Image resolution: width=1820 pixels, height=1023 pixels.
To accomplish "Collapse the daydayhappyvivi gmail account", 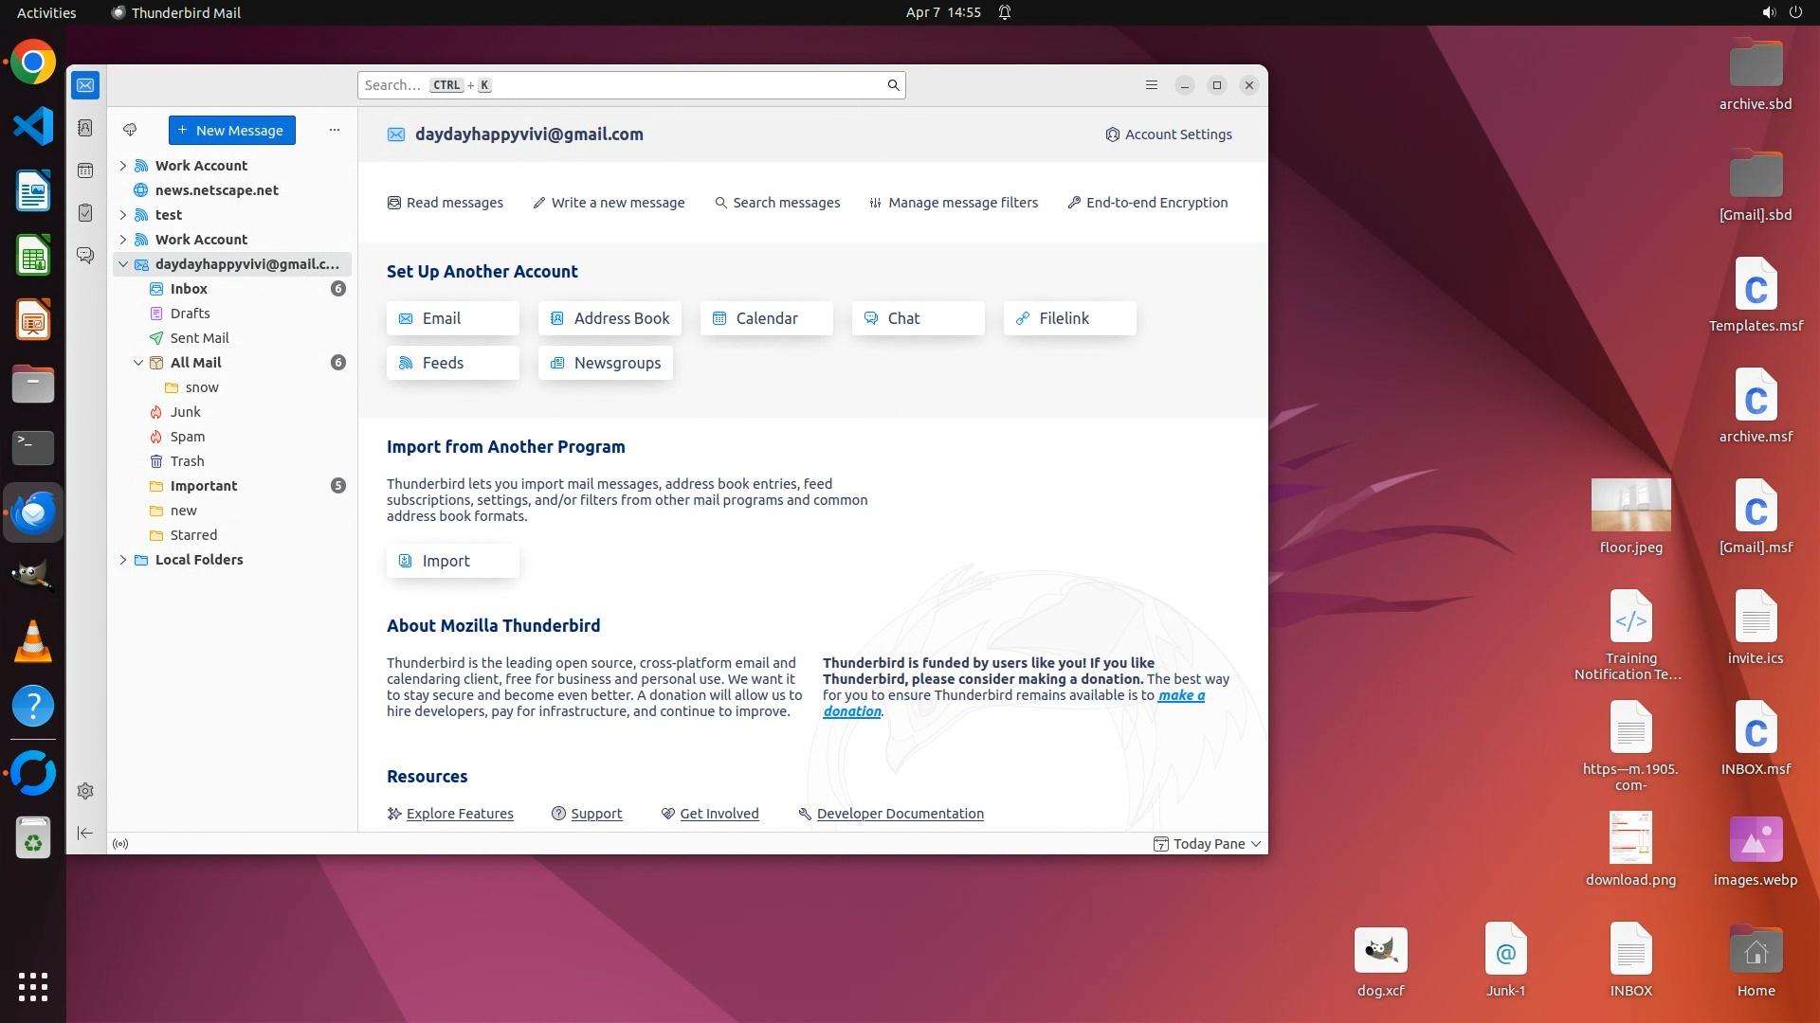I will pyautogui.click(x=123, y=264).
